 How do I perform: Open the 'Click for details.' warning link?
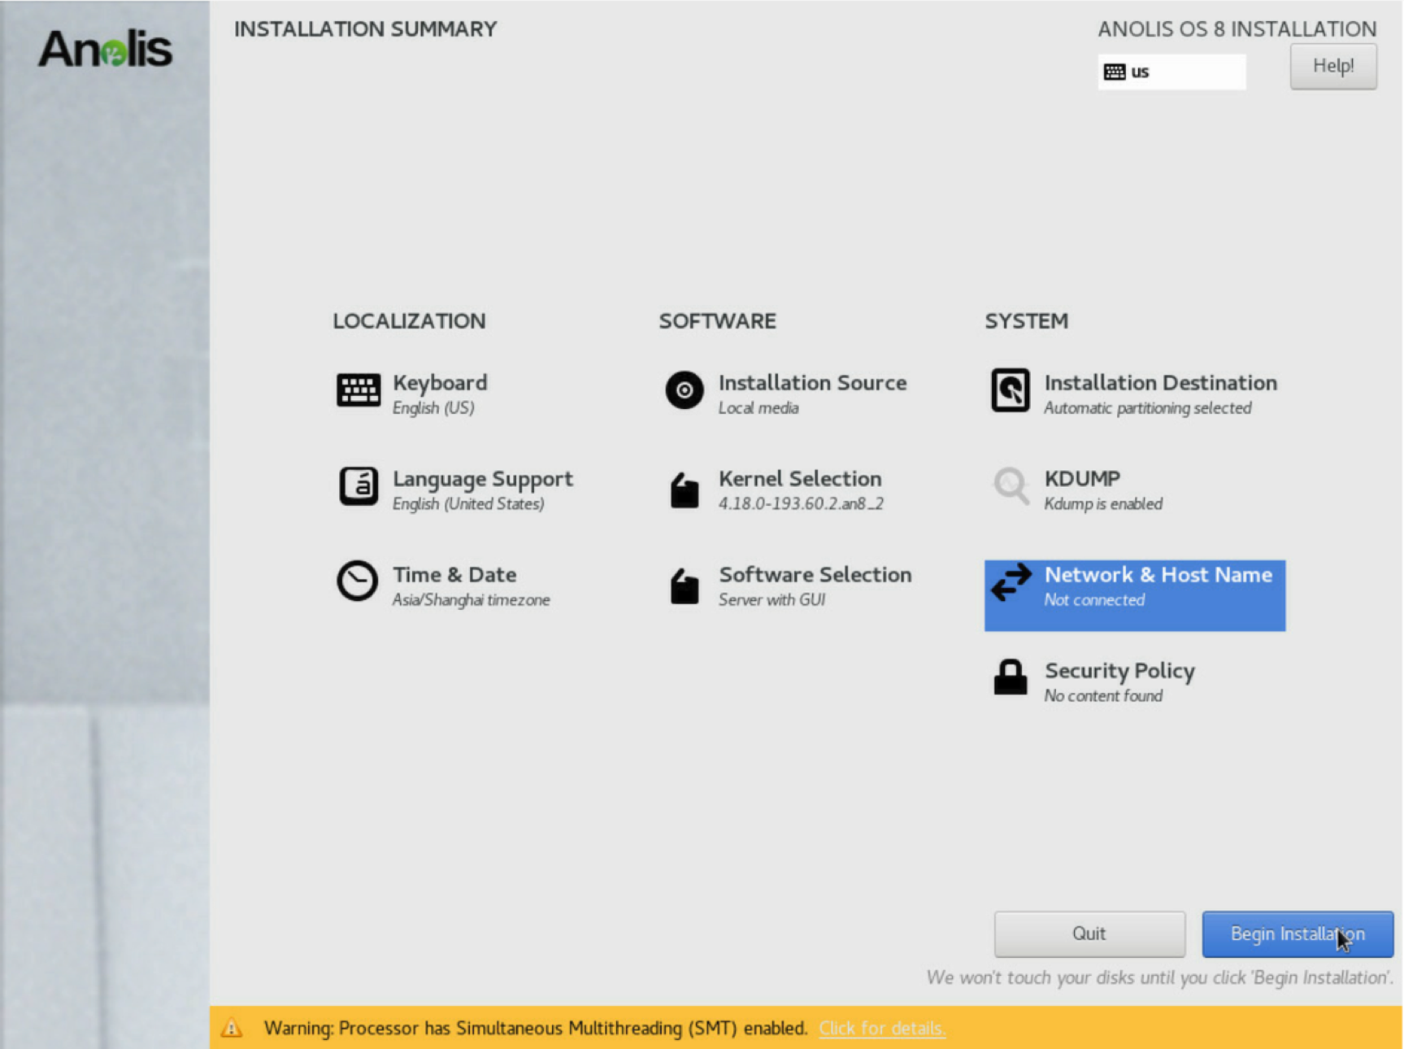pyautogui.click(x=882, y=1028)
